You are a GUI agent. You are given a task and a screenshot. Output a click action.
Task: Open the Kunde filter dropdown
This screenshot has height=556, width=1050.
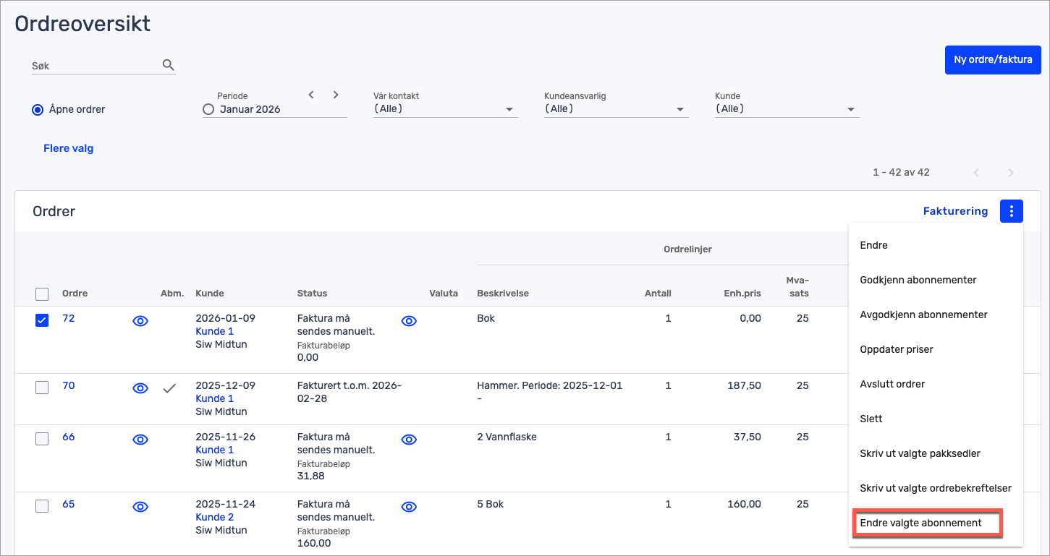(x=787, y=109)
